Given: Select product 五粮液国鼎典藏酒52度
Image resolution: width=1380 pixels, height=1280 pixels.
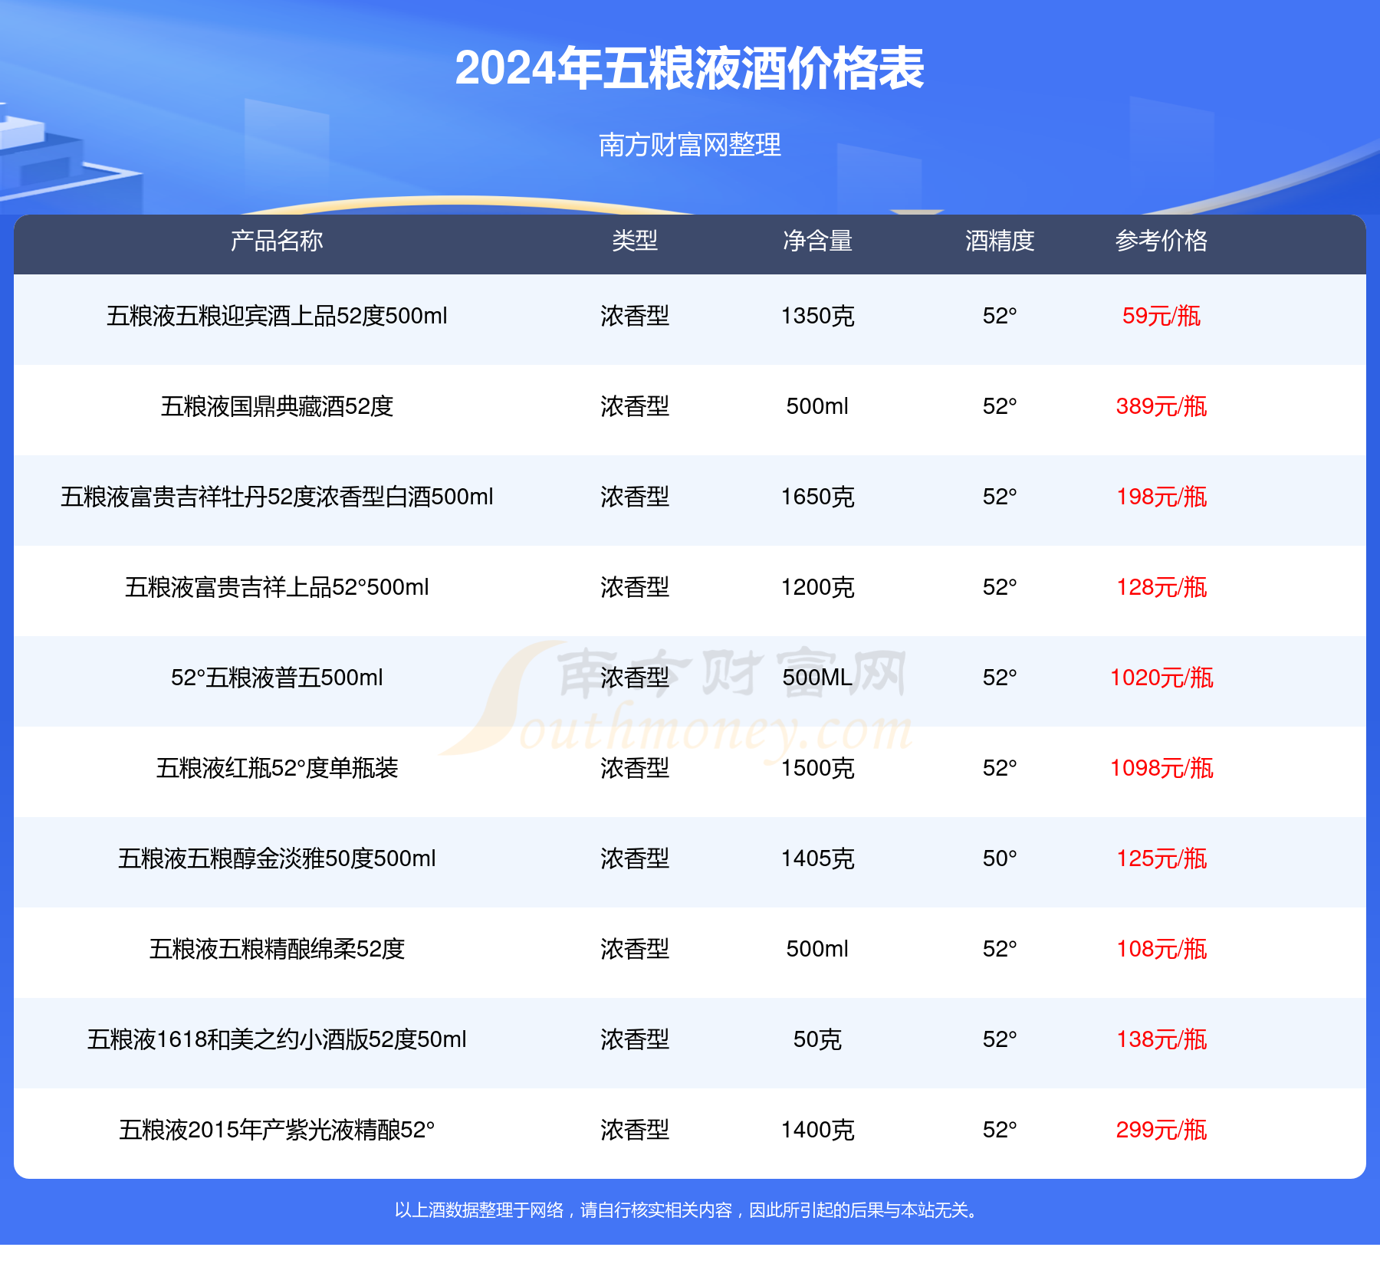Looking at the screenshot, I should point(277,406).
